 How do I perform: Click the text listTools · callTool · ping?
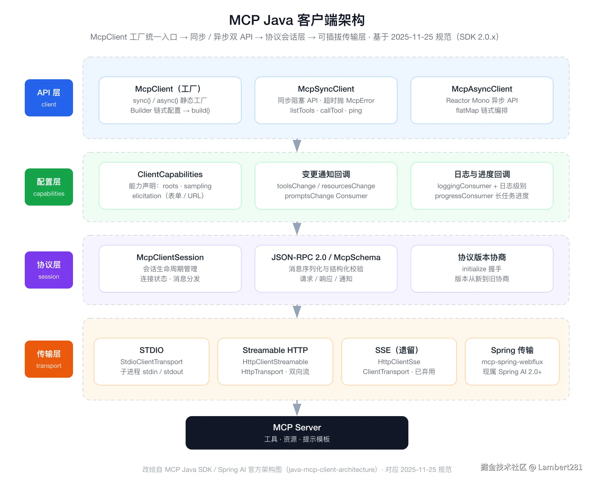point(326,111)
